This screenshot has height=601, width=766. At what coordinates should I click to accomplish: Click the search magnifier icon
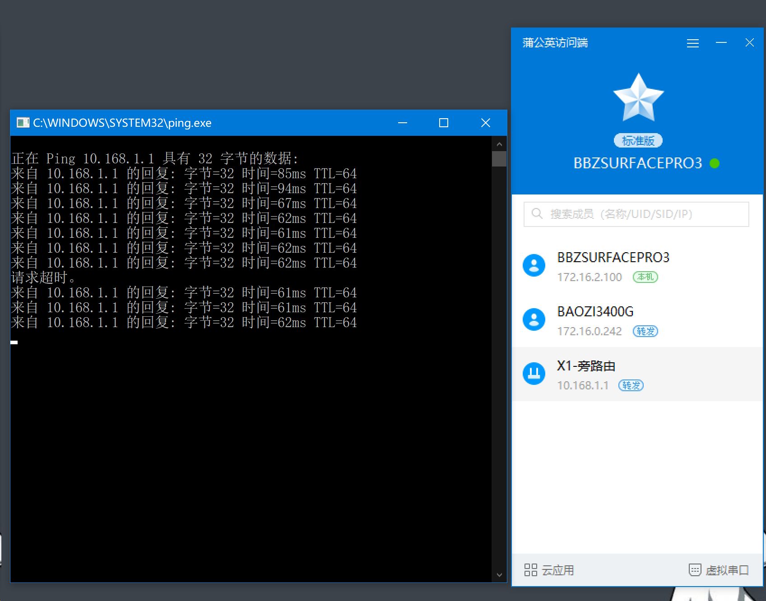[x=537, y=213]
